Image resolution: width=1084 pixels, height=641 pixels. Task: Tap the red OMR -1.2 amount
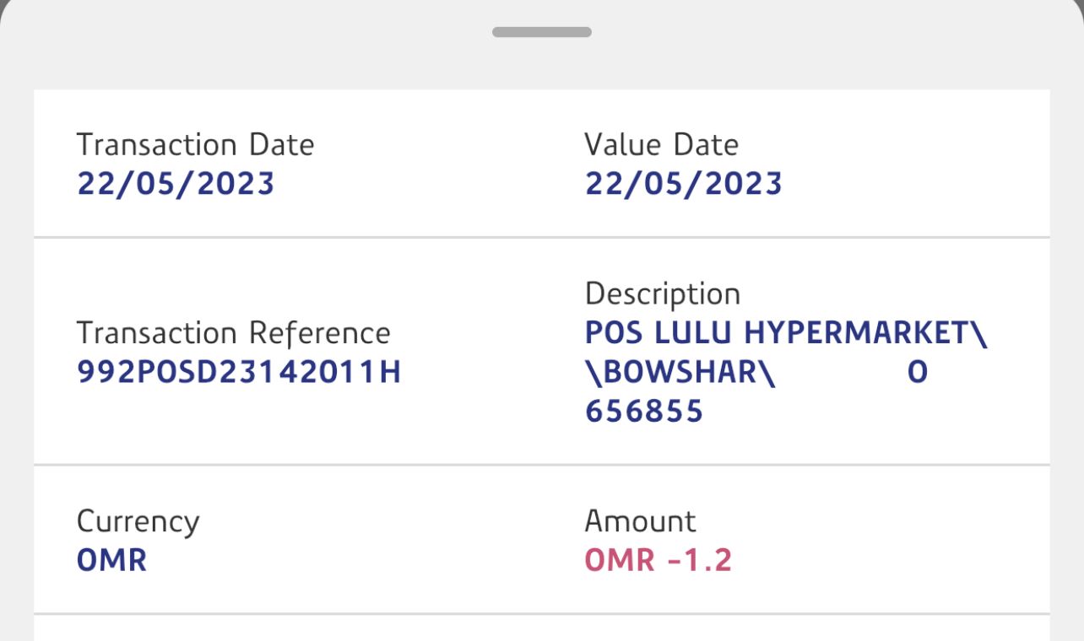coord(658,561)
